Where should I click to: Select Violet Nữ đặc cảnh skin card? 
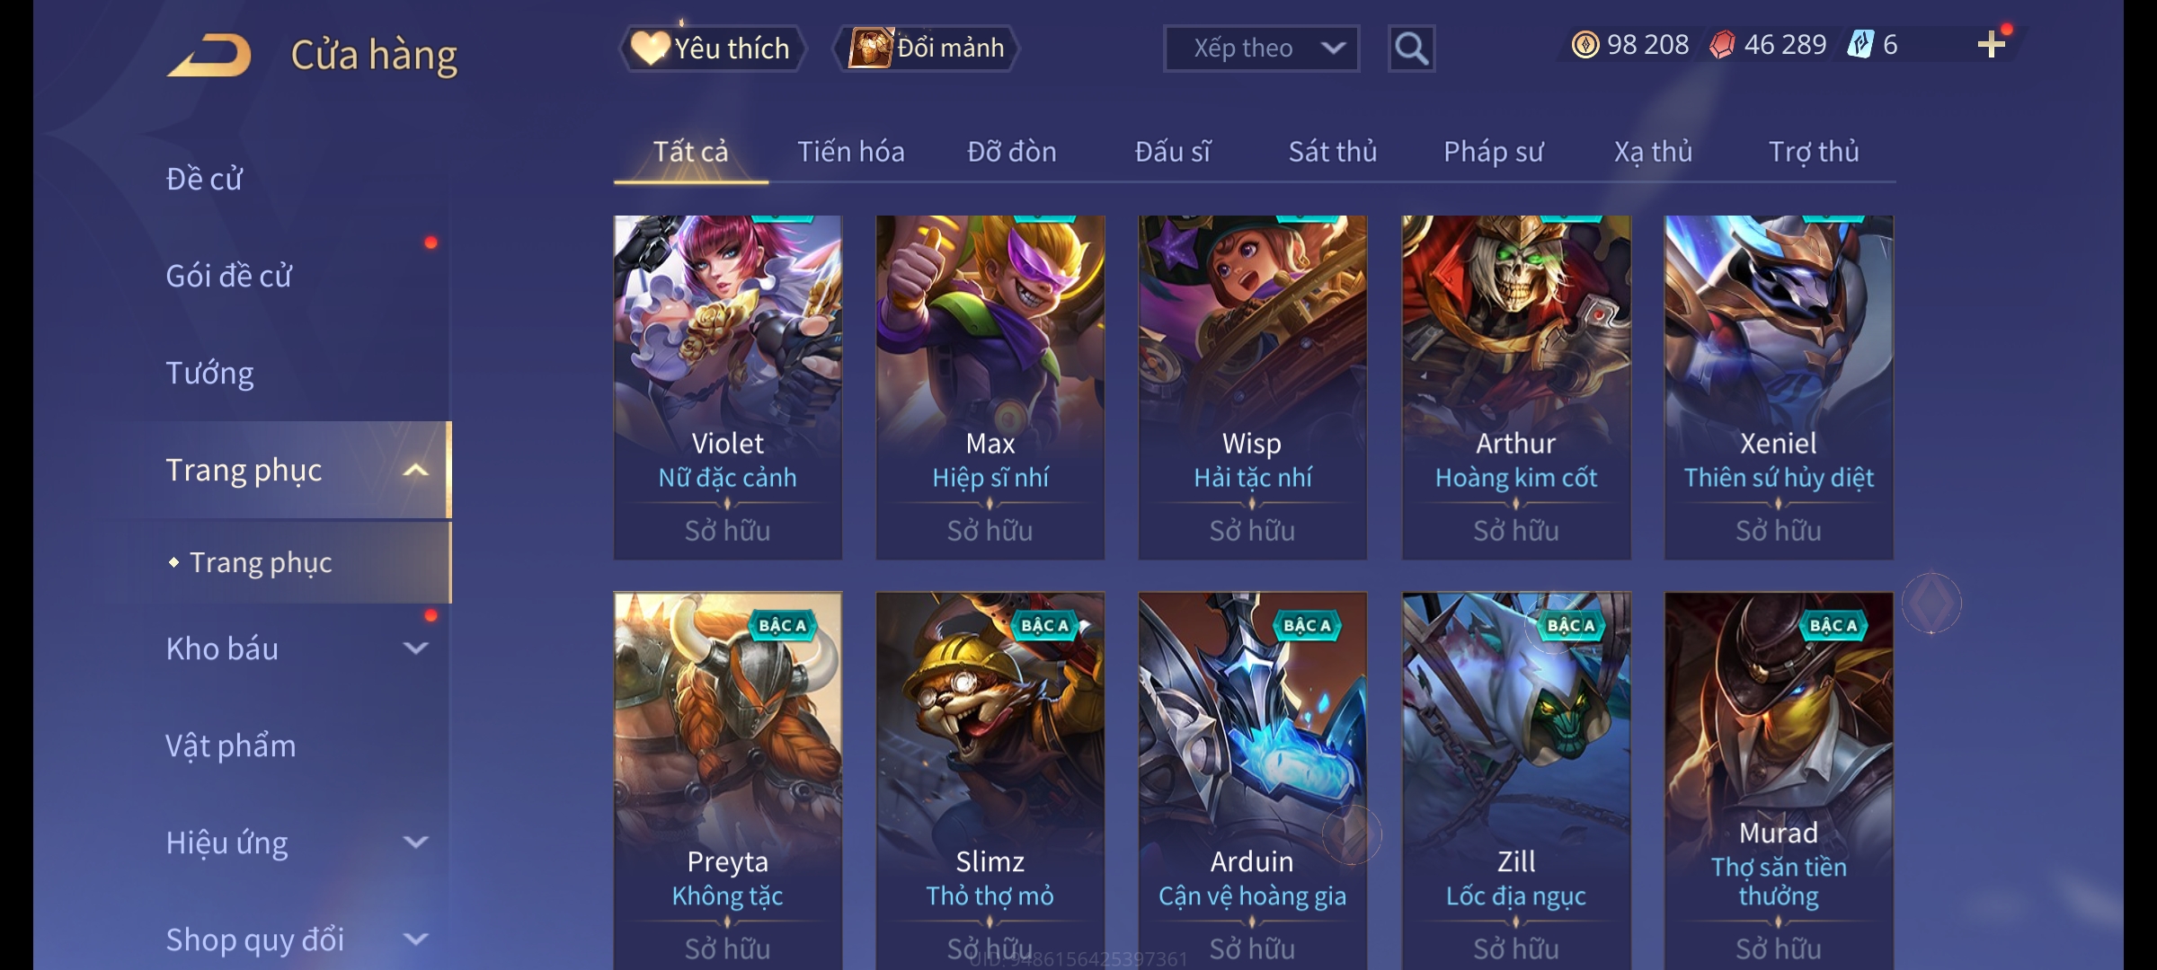pyautogui.click(x=728, y=387)
